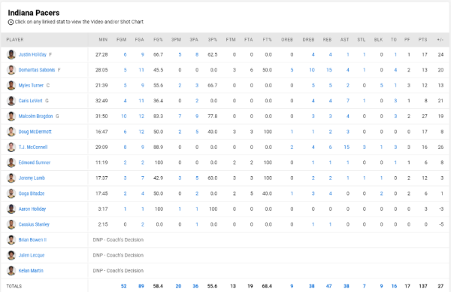Click Kelan Martin's player headshot
The height and width of the screenshot is (292, 451).
pos(11,271)
